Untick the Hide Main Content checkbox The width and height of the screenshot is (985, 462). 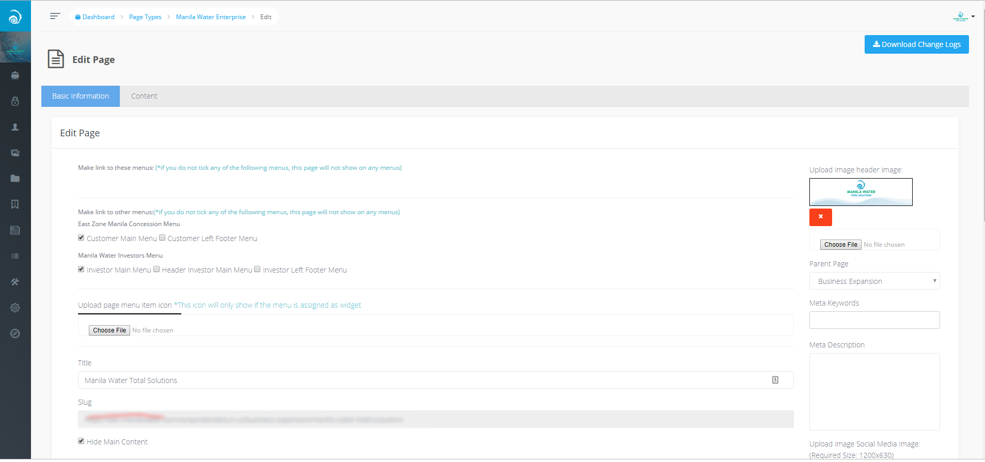[x=81, y=441]
